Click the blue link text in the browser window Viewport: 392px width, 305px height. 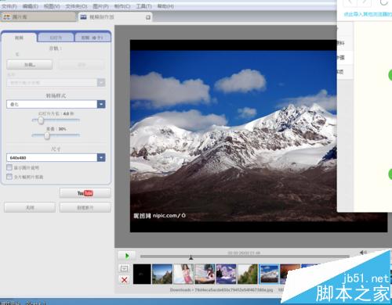pyautogui.click(x=368, y=14)
